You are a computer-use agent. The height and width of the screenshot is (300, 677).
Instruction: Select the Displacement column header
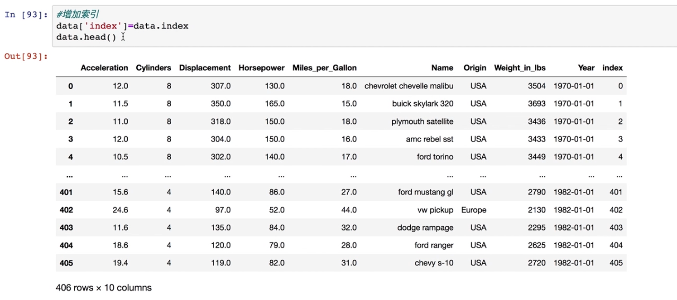pos(205,68)
